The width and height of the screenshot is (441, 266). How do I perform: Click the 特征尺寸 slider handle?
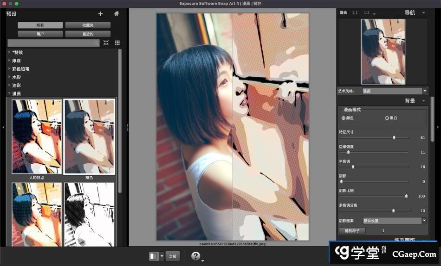[394, 138]
